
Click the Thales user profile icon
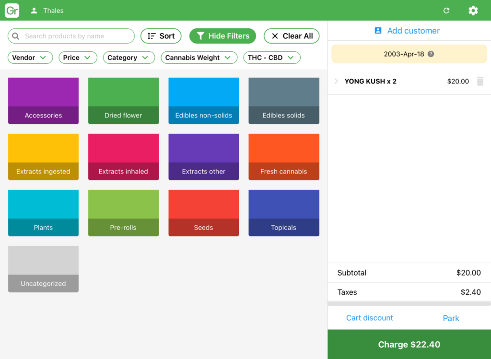click(34, 11)
